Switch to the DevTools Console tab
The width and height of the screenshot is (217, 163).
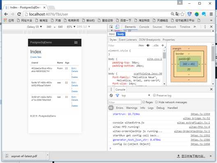coord(144,27)
